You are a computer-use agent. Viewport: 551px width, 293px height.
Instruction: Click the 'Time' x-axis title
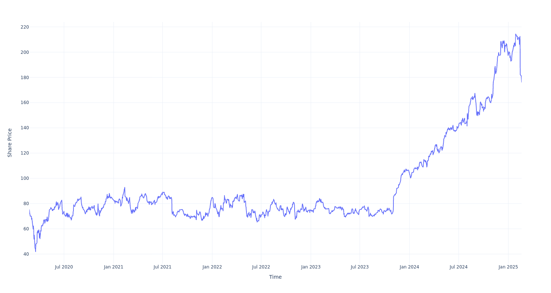275,277
